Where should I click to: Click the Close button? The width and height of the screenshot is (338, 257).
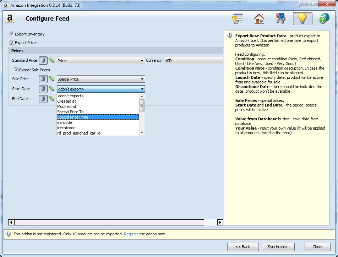click(317, 247)
